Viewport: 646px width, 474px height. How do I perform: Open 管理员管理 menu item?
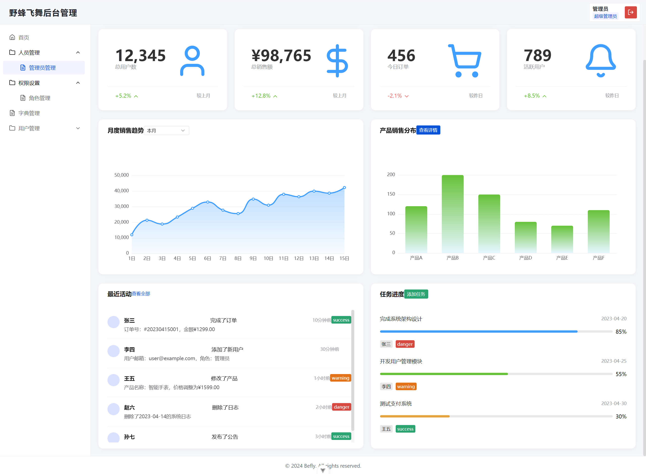42,68
